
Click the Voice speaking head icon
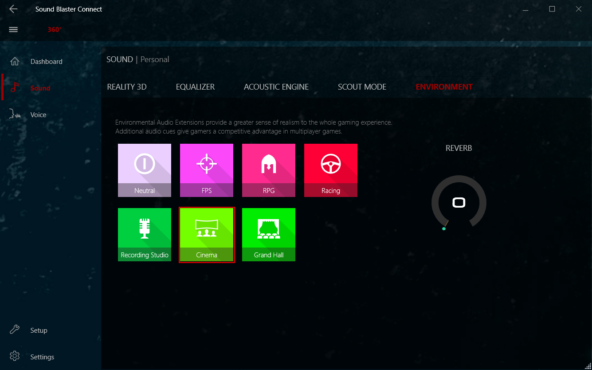[x=15, y=114]
